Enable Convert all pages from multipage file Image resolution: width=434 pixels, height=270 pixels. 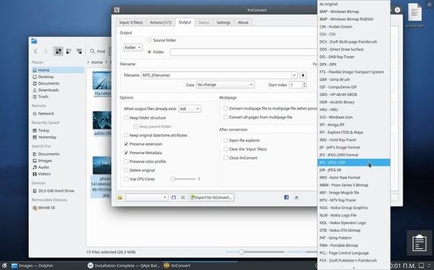tap(226, 117)
